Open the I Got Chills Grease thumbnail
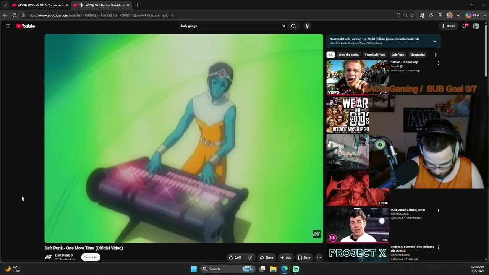Viewport: 489px width, 275px height. point(358,225)
